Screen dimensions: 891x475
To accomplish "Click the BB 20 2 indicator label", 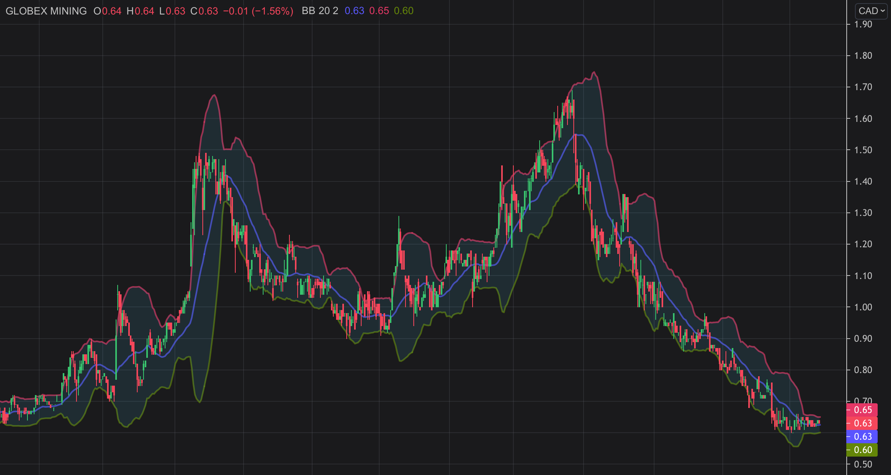I will 320,11.
